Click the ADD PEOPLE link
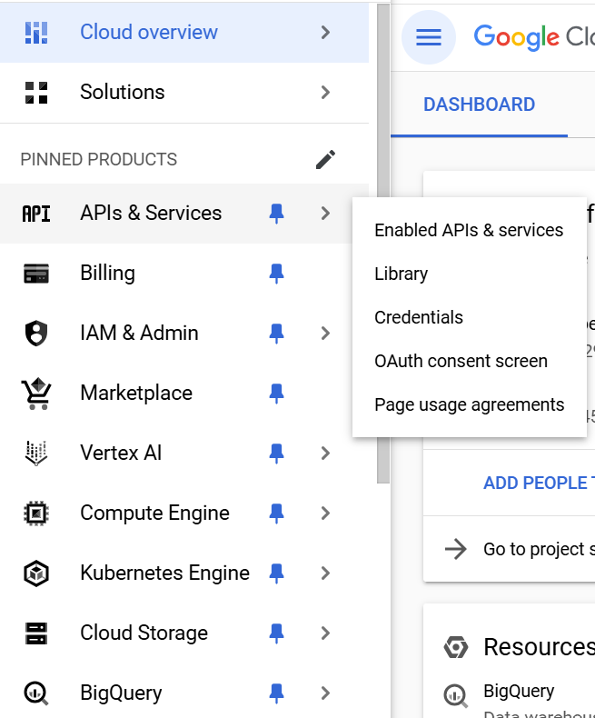Viewport: 595px width, 718px height. 538,483
